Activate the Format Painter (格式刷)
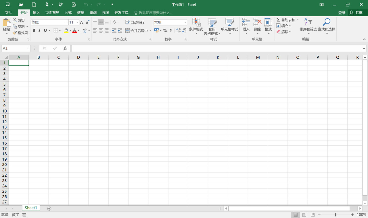Image resolution: width=368 pixels, height=218 pixels. (20, 33)
